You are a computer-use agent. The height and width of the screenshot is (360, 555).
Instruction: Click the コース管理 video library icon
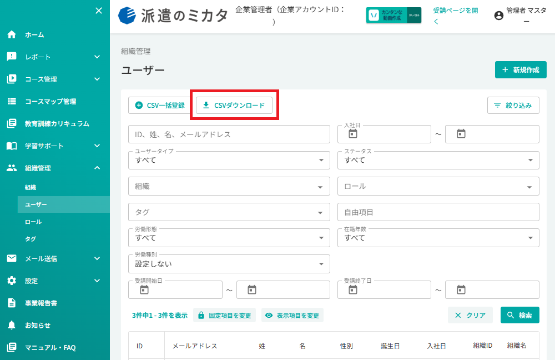point(12,79)
